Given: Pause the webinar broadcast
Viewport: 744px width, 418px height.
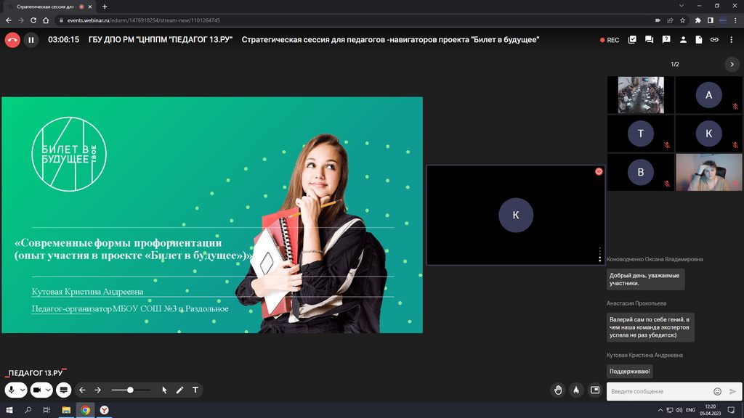Looking at the screenshot, I should point(31,40).
